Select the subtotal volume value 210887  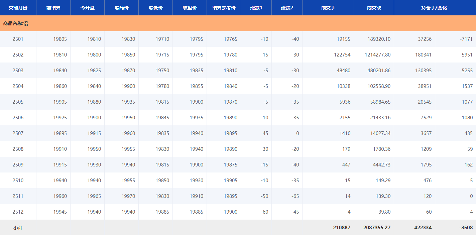(342, 228)
